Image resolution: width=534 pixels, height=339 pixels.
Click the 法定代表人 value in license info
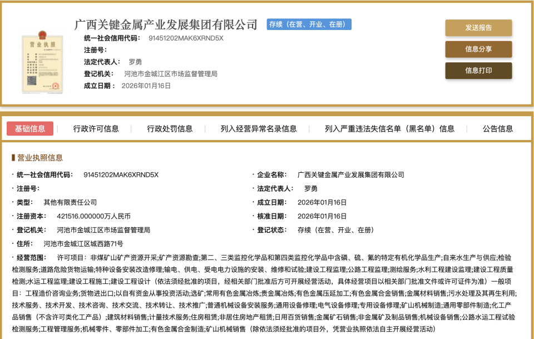[x=311, y=188]
